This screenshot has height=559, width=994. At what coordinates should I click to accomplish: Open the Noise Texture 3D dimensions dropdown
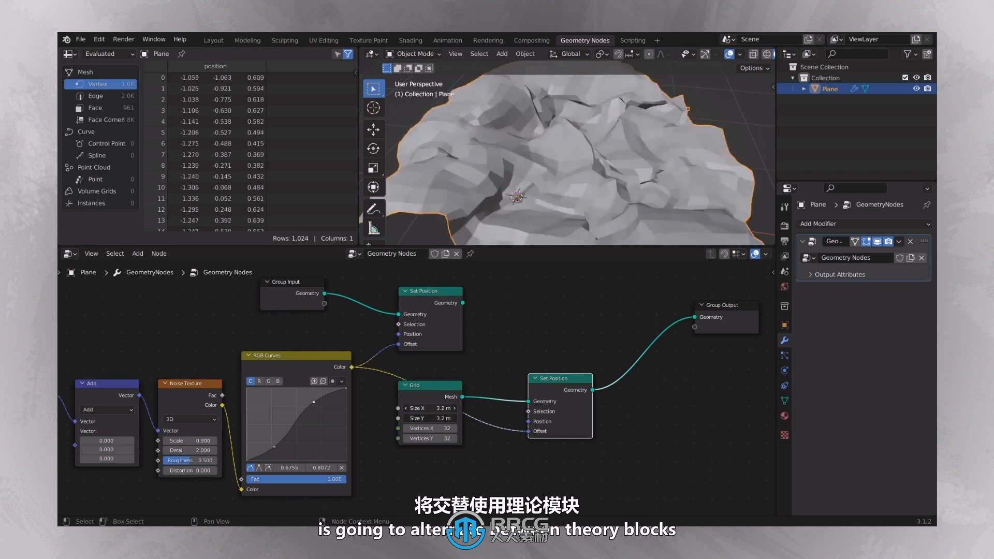[190, 419]
